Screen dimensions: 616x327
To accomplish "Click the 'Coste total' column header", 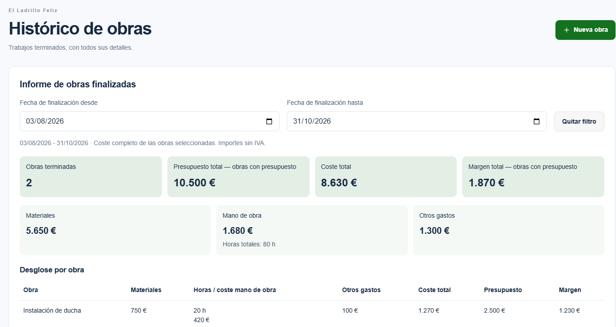I will (x=434, y=290).
